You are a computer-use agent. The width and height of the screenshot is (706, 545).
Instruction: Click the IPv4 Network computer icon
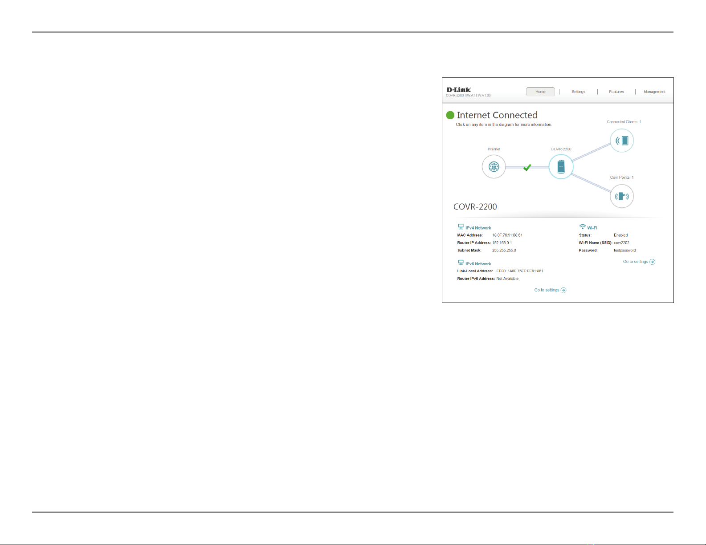coord(461,227)
